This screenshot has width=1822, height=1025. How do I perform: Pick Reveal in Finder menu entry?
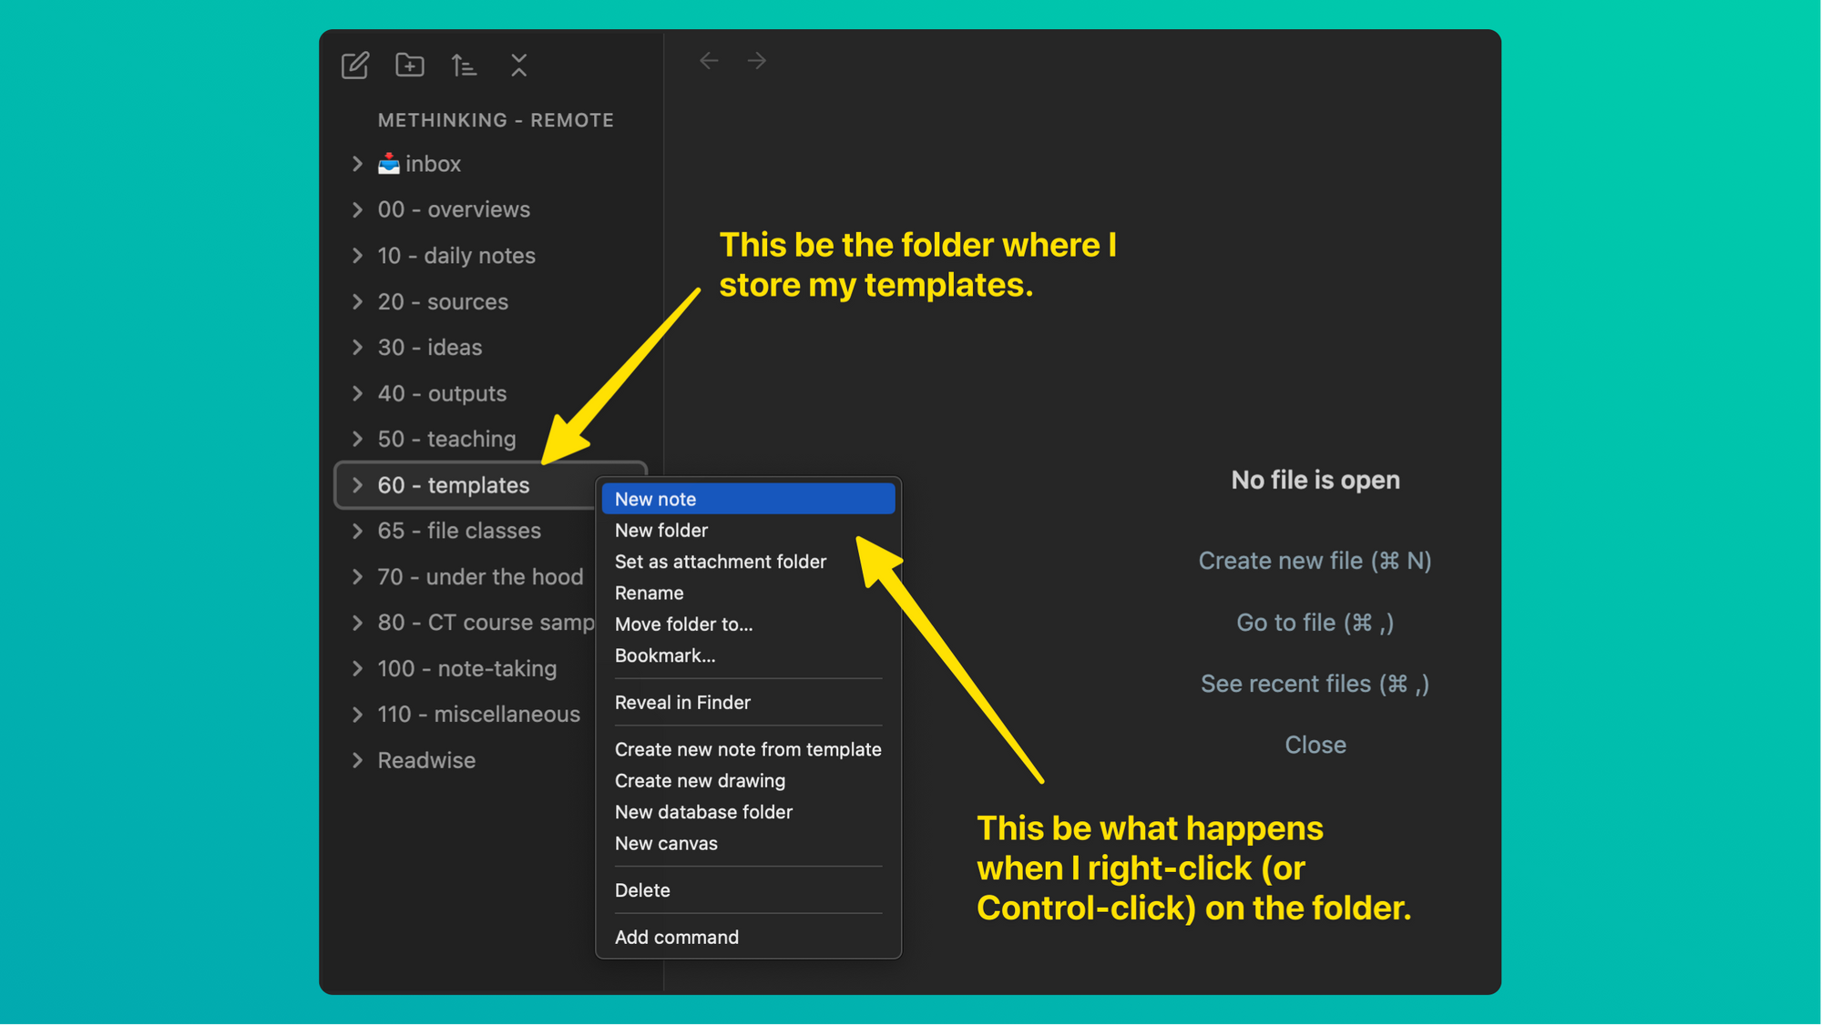[x=682, y=703]
